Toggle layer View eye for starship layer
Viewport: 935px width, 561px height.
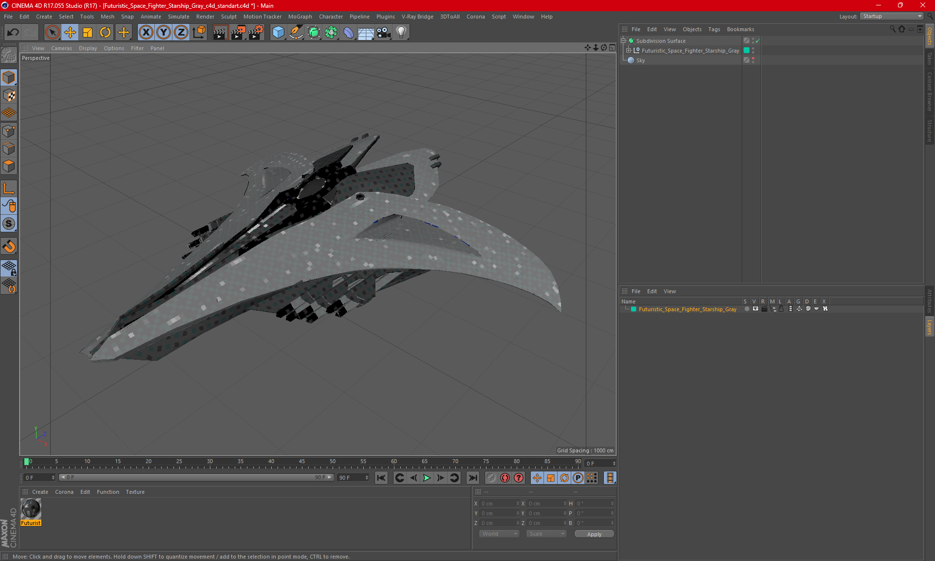pyautogui.click(x=755, y=309)
